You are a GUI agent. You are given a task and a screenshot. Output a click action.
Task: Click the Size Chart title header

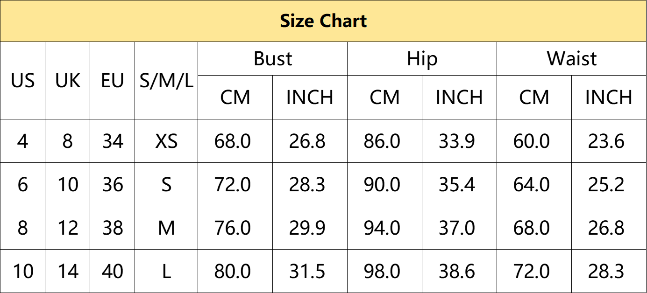[323, 21]
